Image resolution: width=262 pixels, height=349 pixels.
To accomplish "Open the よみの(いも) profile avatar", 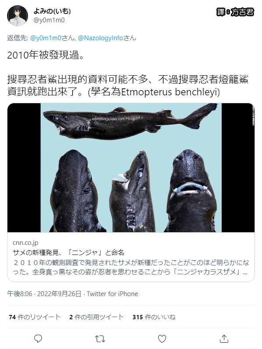I will coord(18,16).
